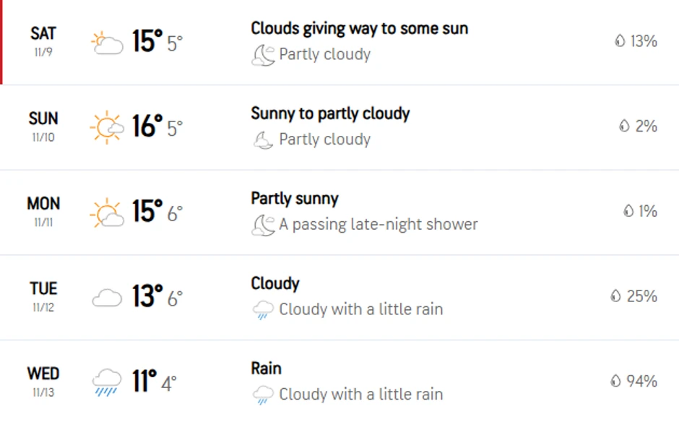Click Wednesday's night rain cloud icon

pyautogui.click(x=263, y=395)
